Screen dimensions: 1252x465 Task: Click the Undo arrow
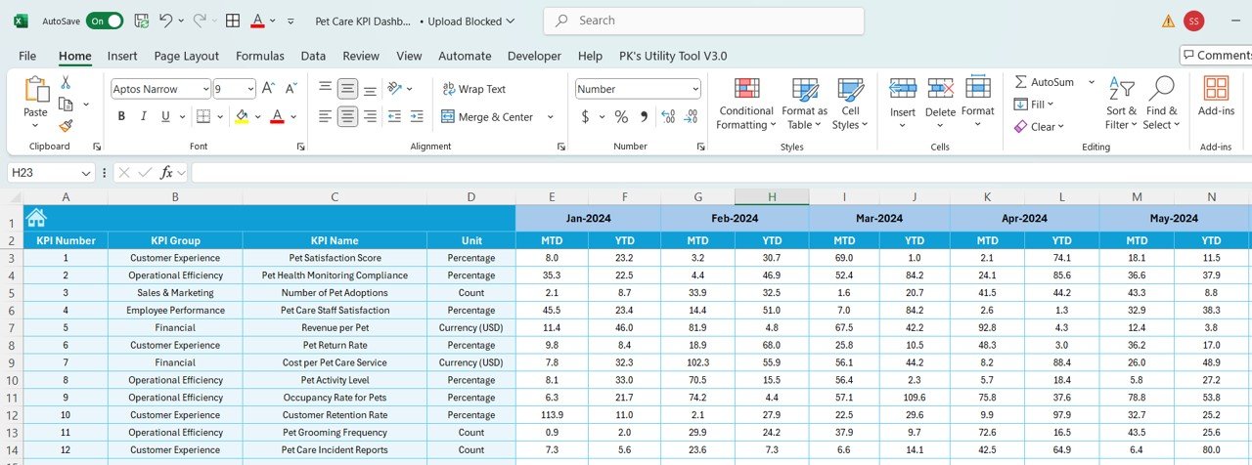pos(166,21)
